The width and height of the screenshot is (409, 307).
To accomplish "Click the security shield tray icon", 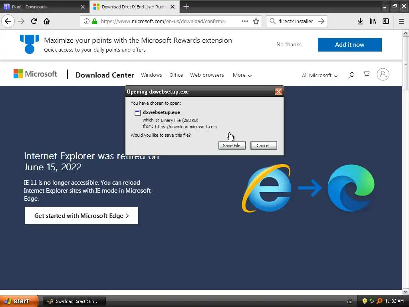I will [365, 301].
